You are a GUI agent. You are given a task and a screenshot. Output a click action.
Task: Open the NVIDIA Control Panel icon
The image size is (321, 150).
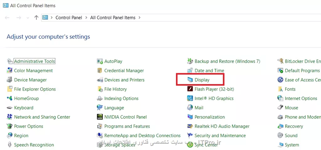(100, 117)
